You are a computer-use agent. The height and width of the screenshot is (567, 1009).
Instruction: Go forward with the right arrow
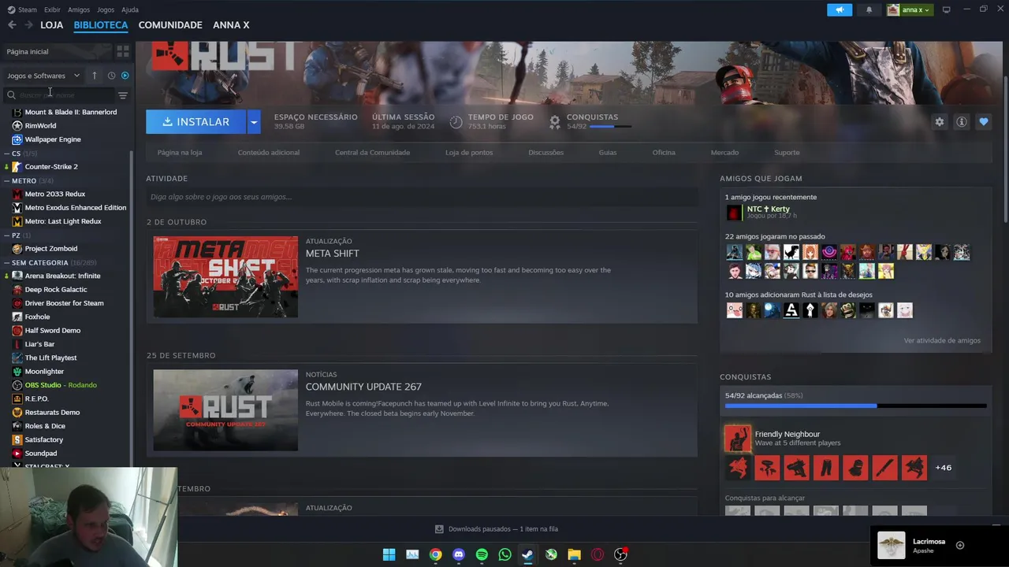pos(28,25)
